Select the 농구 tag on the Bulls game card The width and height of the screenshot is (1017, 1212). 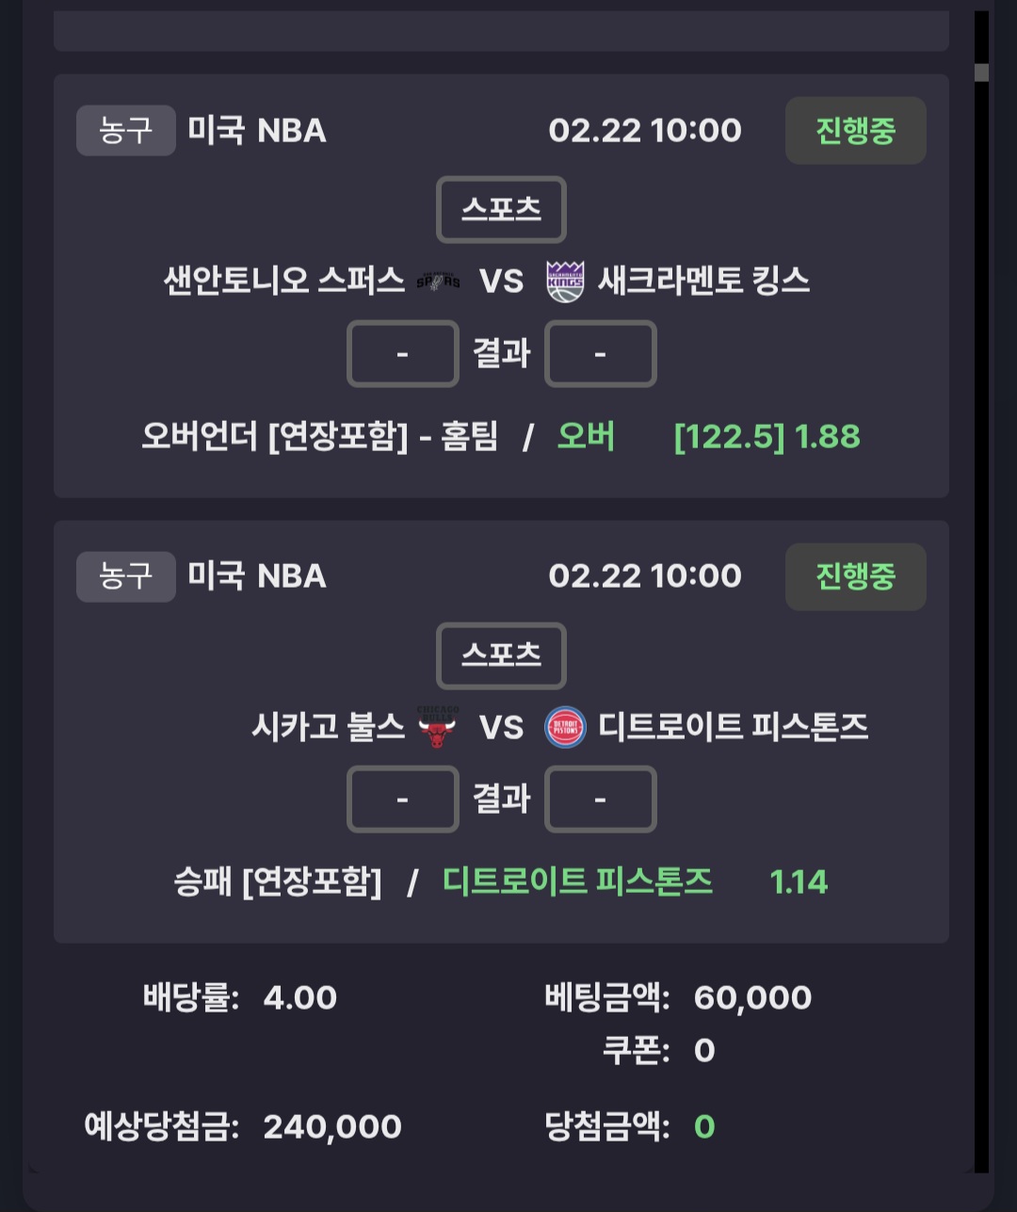(x=125, y=576)
